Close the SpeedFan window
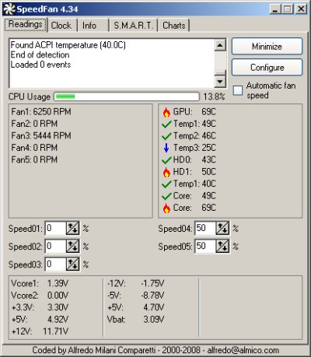Screen dimensions: 311x357 (301, 9)
